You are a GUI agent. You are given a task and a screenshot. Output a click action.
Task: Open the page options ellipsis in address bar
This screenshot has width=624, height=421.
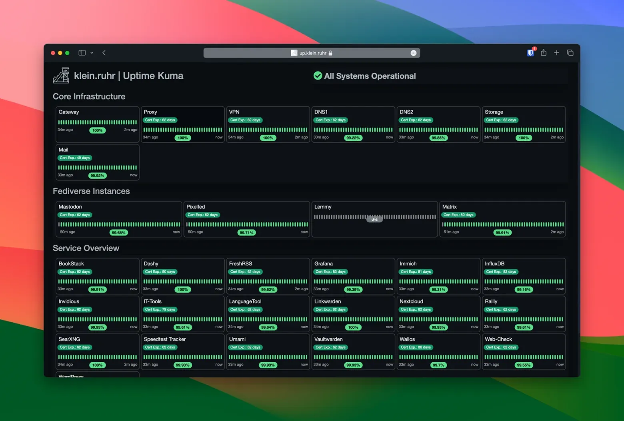coord(413,53)
